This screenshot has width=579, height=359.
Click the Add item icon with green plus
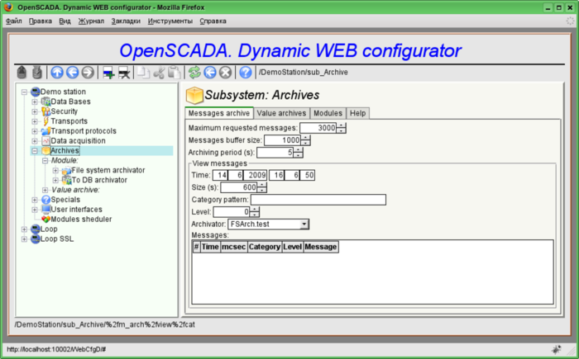coord(108,73)
